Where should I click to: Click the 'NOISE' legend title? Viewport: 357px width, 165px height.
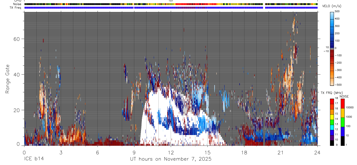(x=344, y=96)
